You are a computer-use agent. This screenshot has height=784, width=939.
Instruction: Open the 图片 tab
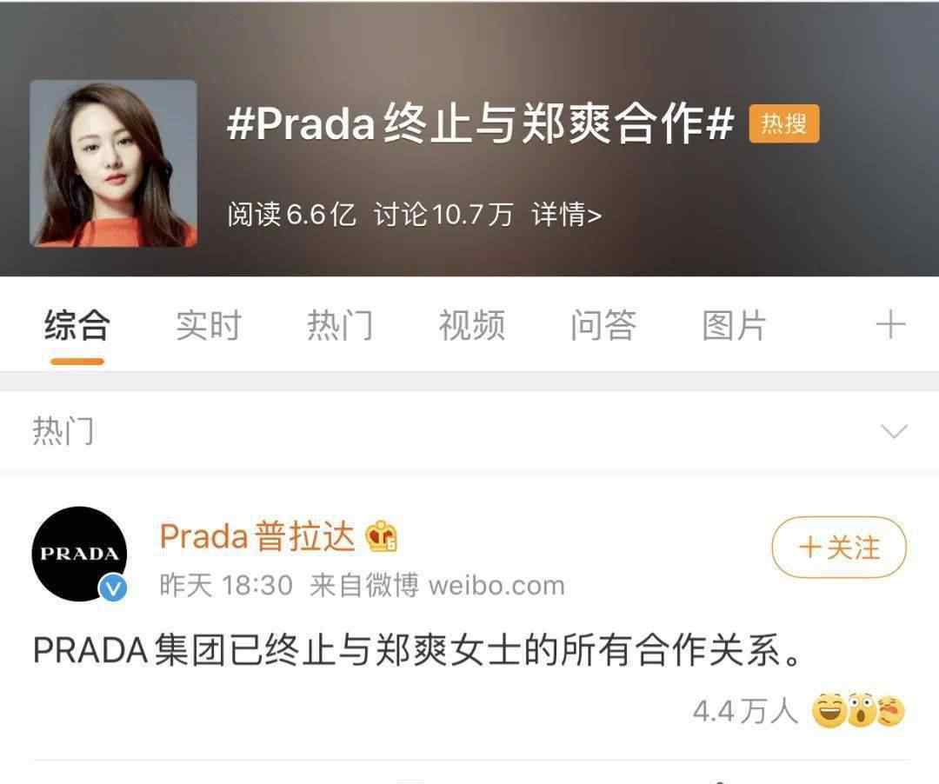(x=734, y=326)
